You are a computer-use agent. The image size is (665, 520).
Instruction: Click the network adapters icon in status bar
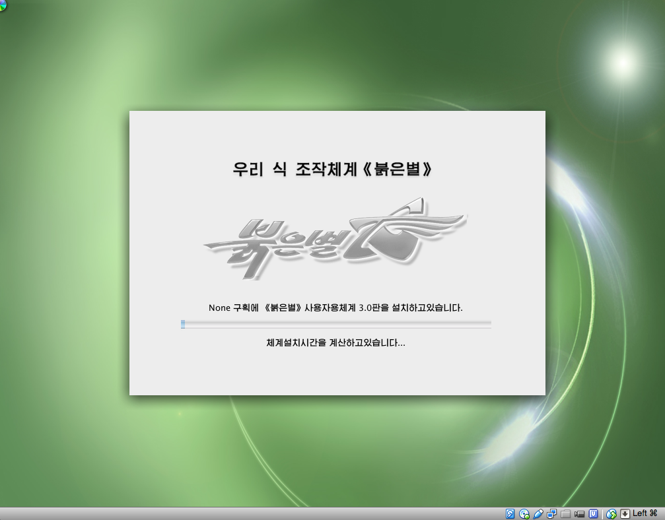click(552, 514)
